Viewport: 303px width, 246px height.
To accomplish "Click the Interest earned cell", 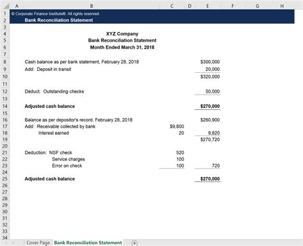I will 54,133.
